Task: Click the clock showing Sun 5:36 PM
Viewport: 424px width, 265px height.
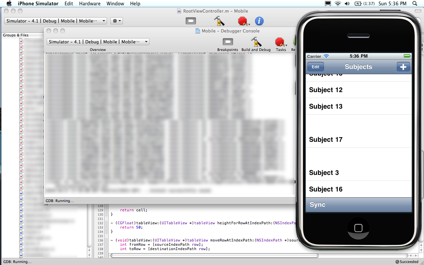Action: point(392,4)
